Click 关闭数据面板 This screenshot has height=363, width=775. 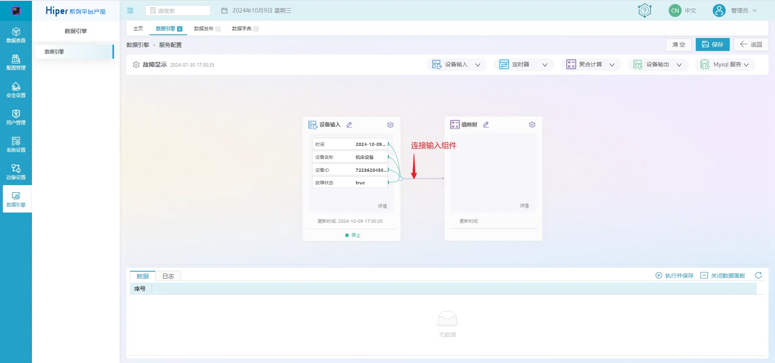coord(723,276)
